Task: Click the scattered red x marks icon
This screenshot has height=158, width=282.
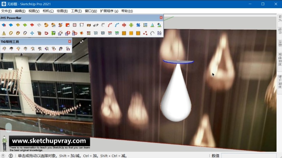Action: pyautogui.click(x=145, y=33)
